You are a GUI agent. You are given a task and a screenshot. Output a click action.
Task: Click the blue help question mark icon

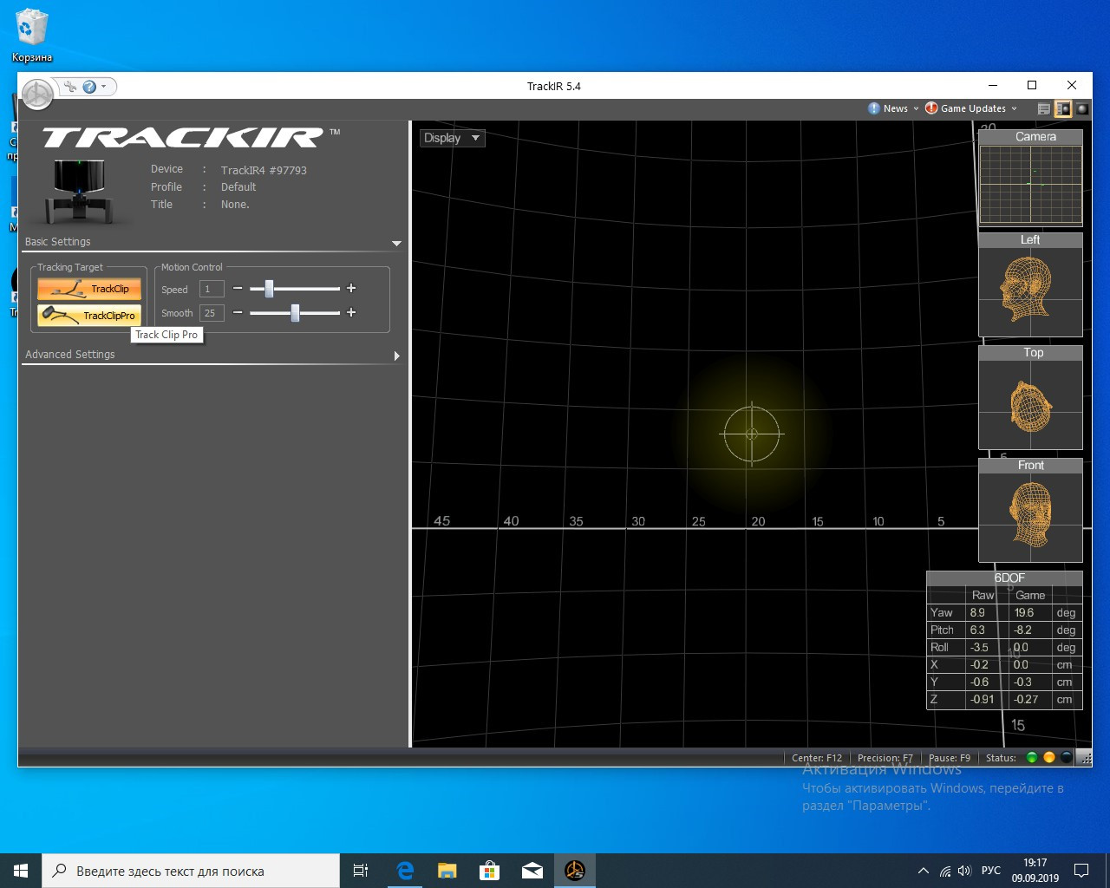(89, 87)
